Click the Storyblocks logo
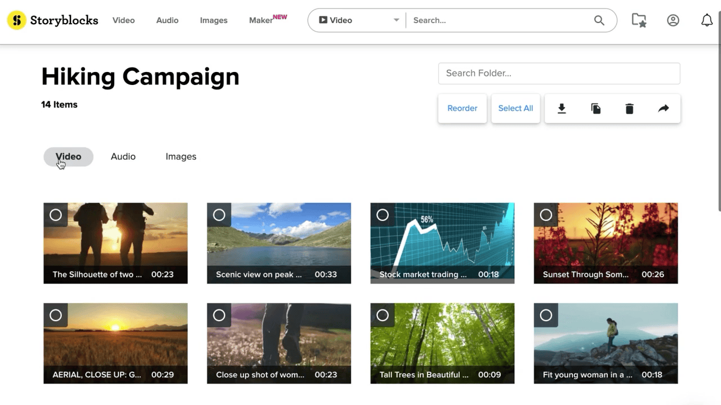Image resolution: width=721 pixels, height=405 pixels. [53, 20]
